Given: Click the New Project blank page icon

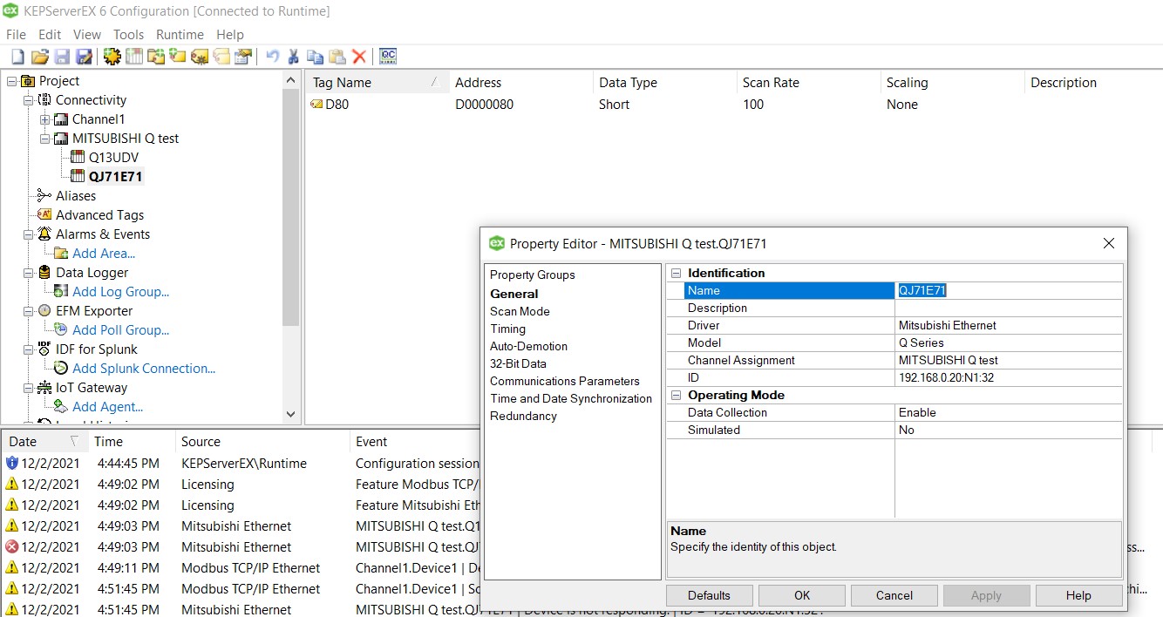Looking at the screenshot, I should click(17, 57).
